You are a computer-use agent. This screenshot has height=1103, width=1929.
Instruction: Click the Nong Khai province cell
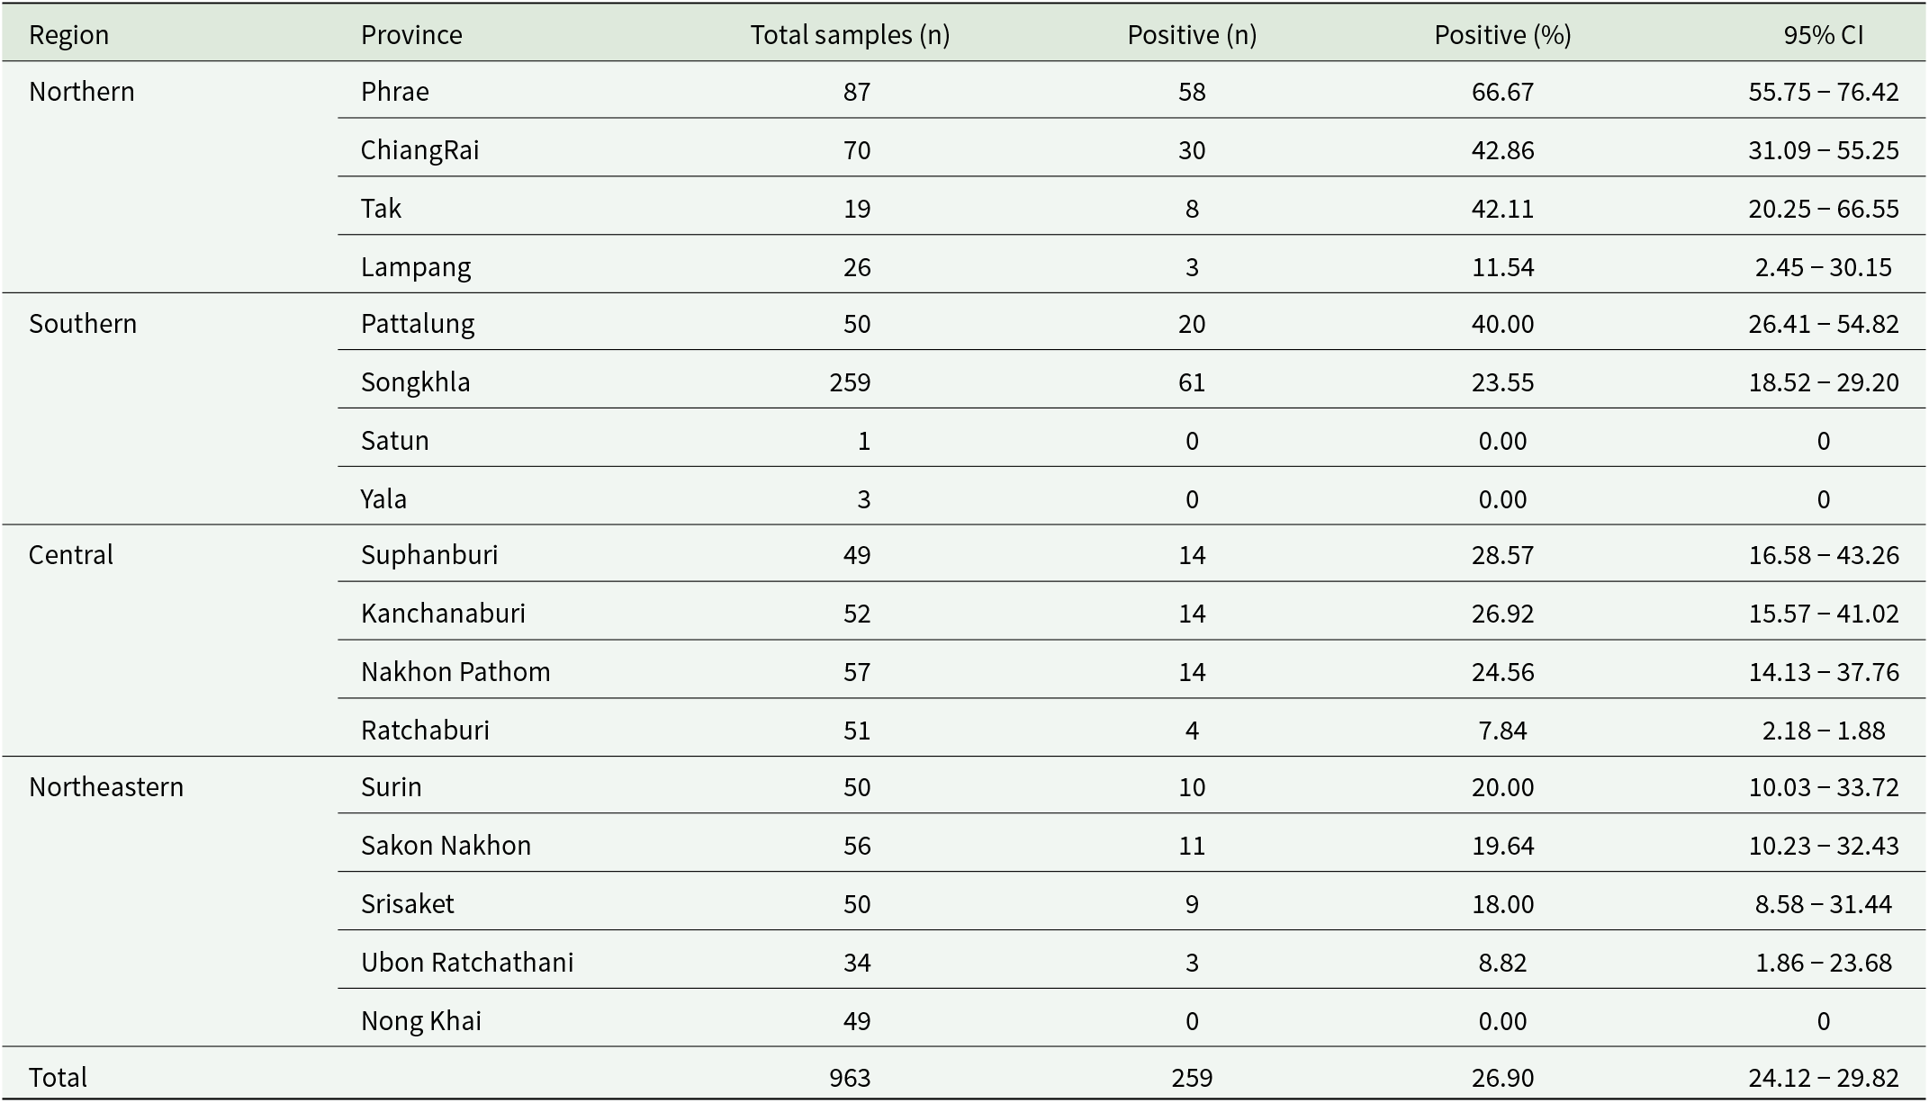coord(421,1021)
